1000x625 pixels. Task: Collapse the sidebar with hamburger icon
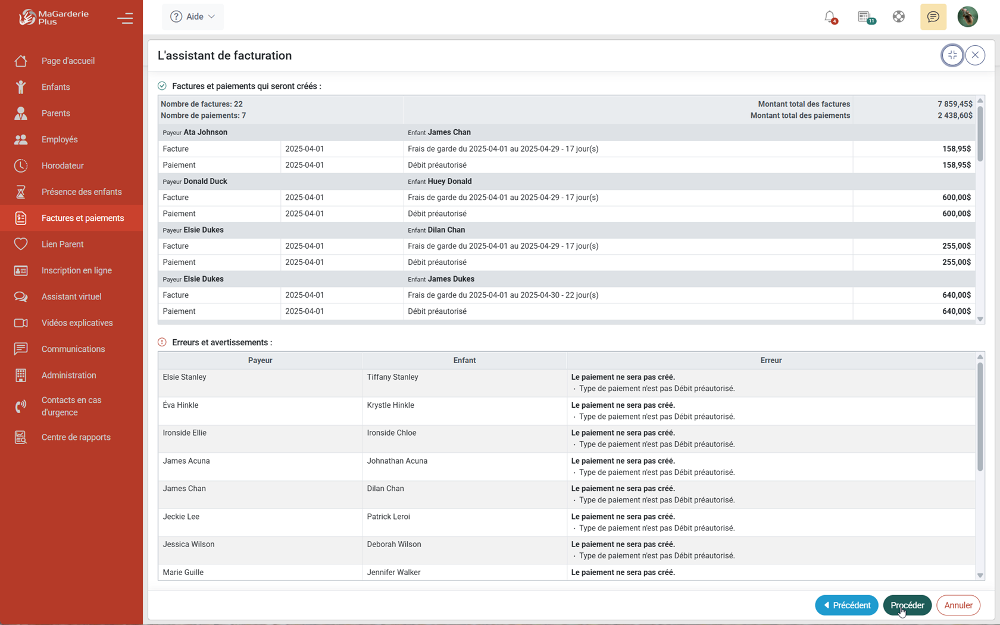coord(125,18)
